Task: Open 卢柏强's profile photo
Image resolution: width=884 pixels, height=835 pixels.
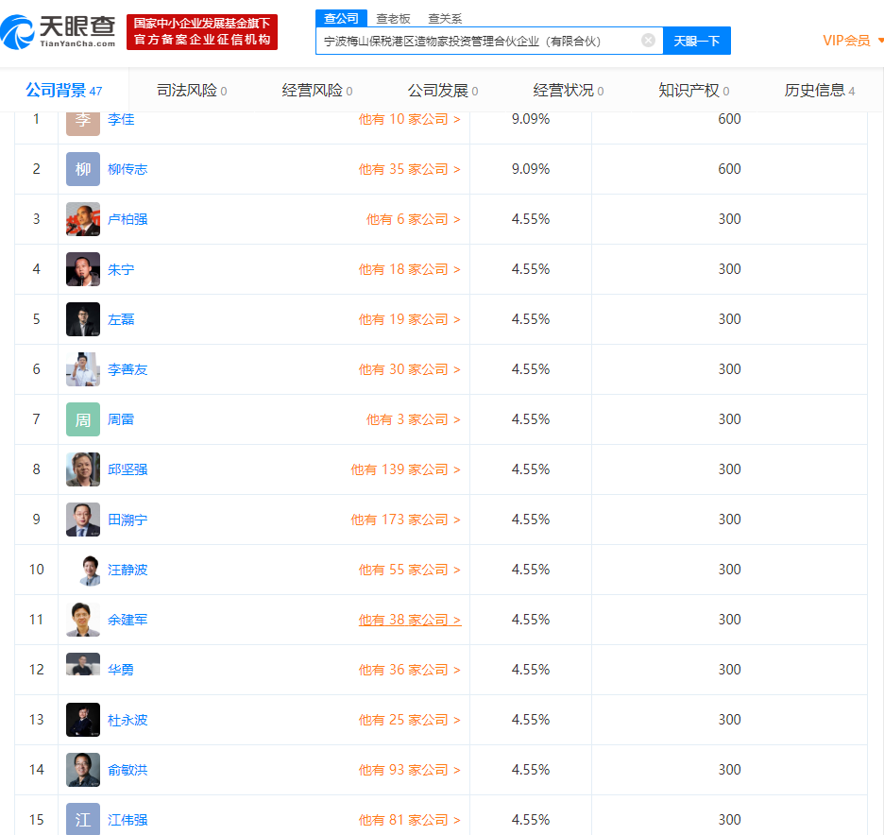Action: point(83,219)
